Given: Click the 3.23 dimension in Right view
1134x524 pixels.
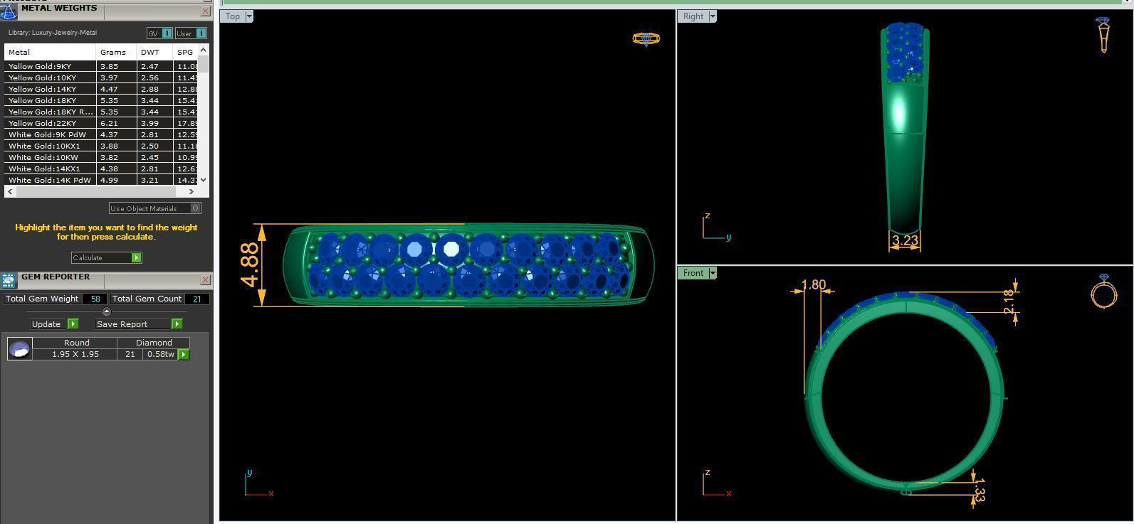Looking at the screenshot, I should click(905, 240).
